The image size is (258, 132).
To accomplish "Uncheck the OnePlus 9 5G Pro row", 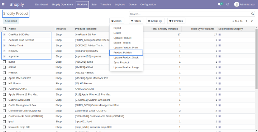I will (x=4, y=34).
